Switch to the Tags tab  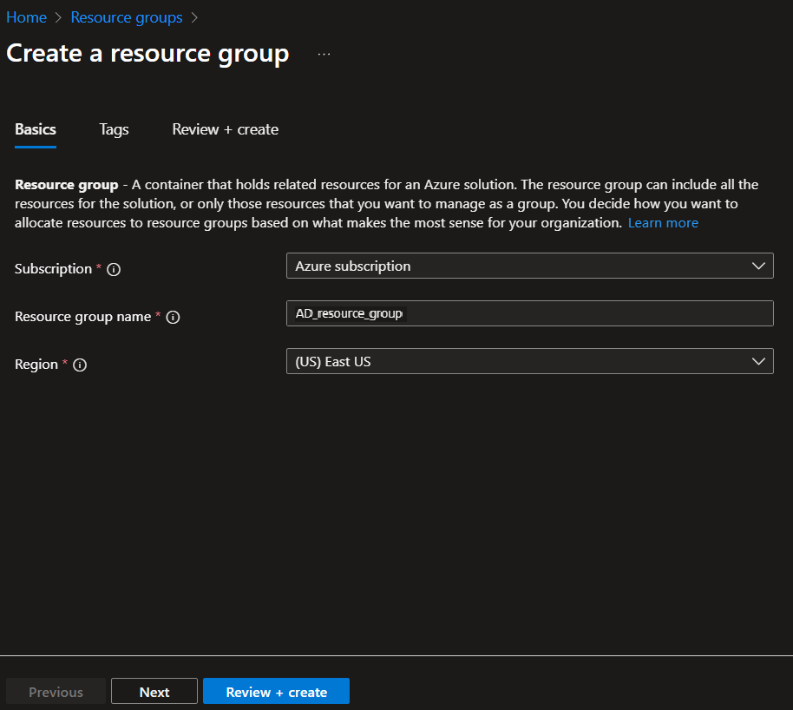coord(114,129)
